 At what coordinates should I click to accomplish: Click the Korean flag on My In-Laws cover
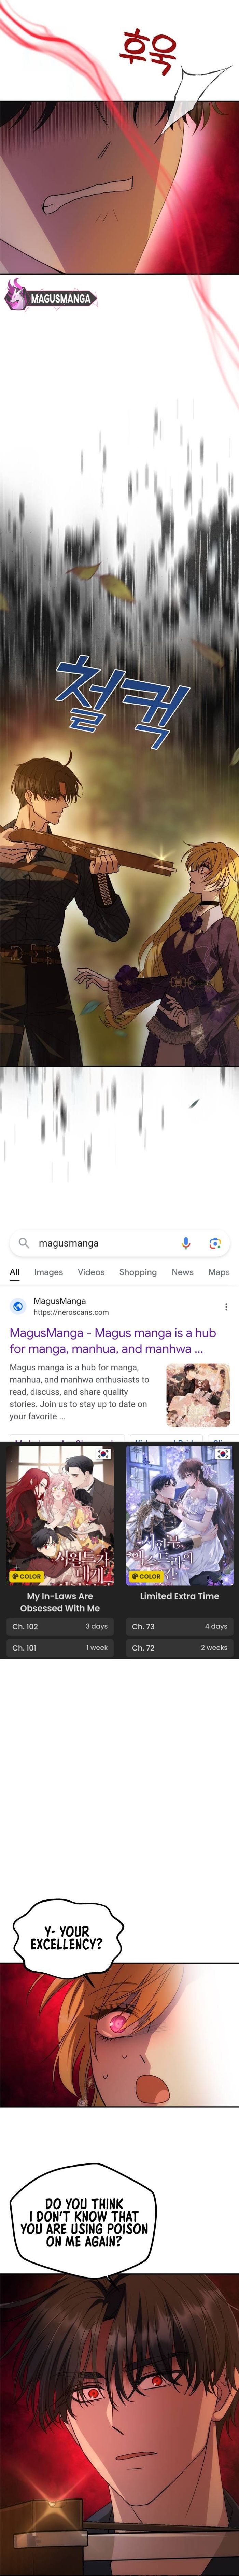103,1453
